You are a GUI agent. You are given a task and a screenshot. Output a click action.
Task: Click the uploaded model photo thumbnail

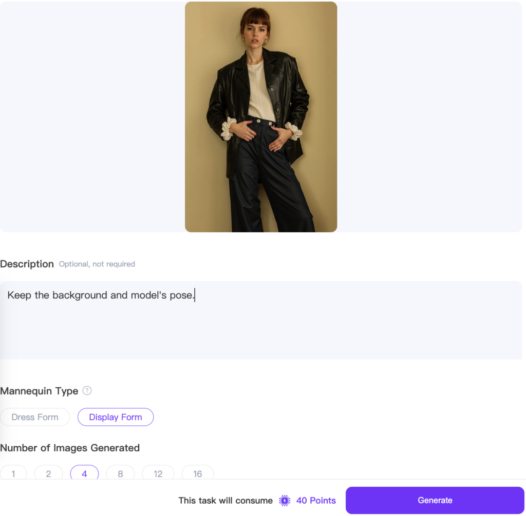[x=261, y=117]
